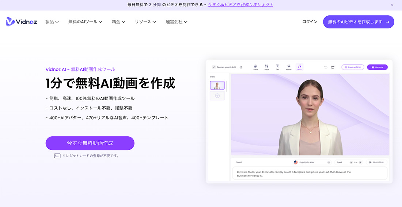Click the back arrow beside German speech draft
Image resolution: width=402 pixels, height=207 pixels.
tap(213, 67)
